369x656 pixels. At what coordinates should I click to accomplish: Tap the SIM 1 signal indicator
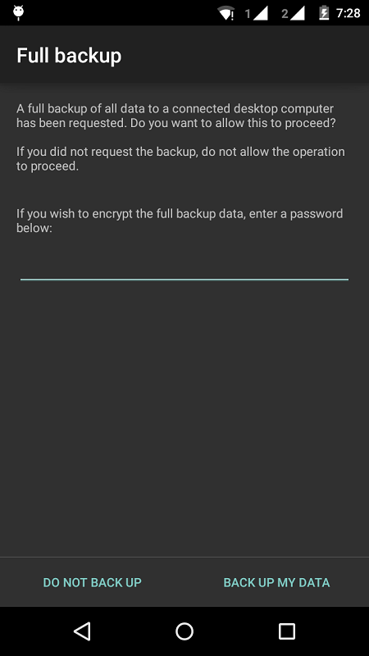point(256,13)
